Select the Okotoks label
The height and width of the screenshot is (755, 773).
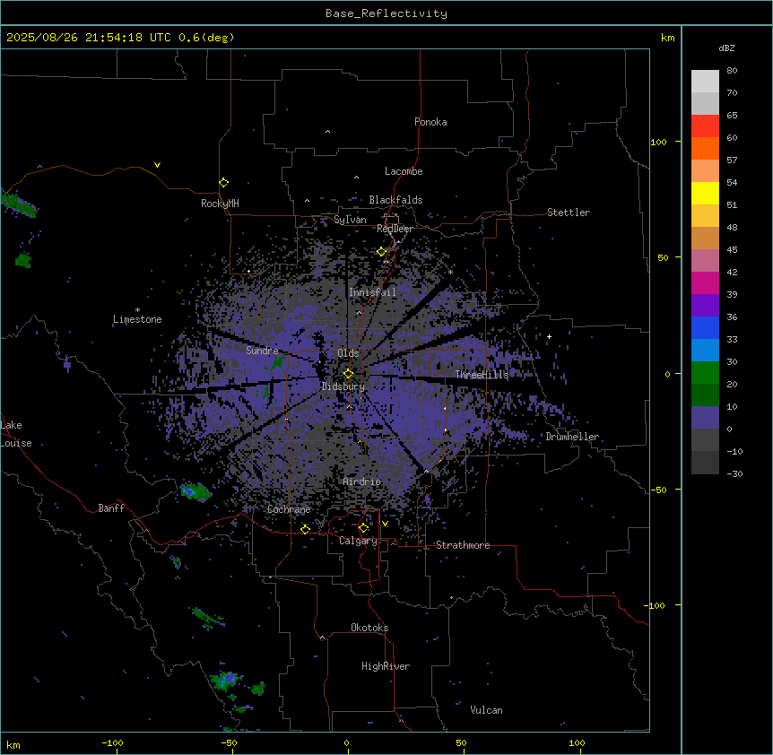click(369, 628)
